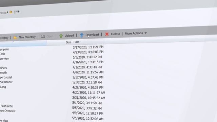Sort by the Time column header
217x122 pixels.
pyautogui.click(x=76, y=42)
